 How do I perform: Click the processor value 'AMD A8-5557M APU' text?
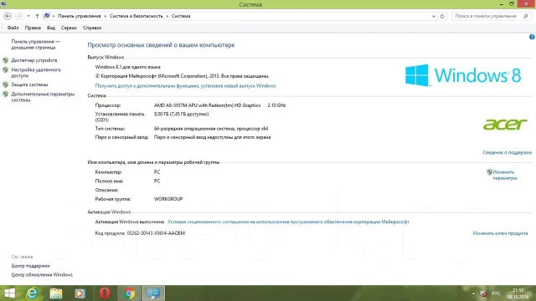(x=207, y=105)
